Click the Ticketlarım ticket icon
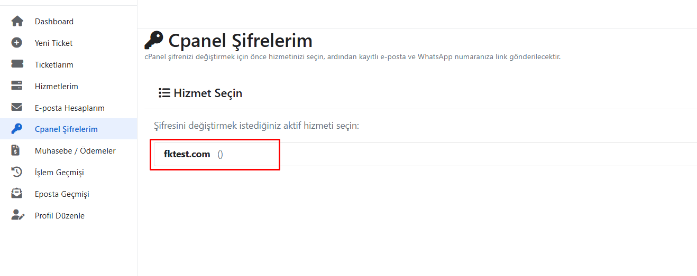This screenshot has width=697, height=276. tap(17, 65)
